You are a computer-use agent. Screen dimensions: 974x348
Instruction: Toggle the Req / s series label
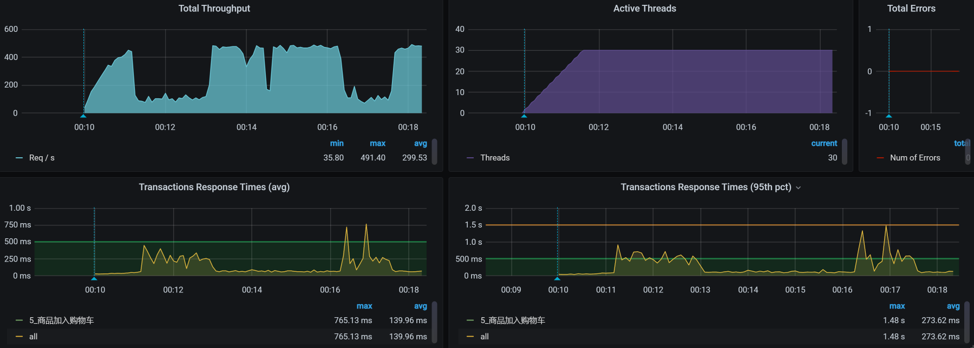pos(42,158)
